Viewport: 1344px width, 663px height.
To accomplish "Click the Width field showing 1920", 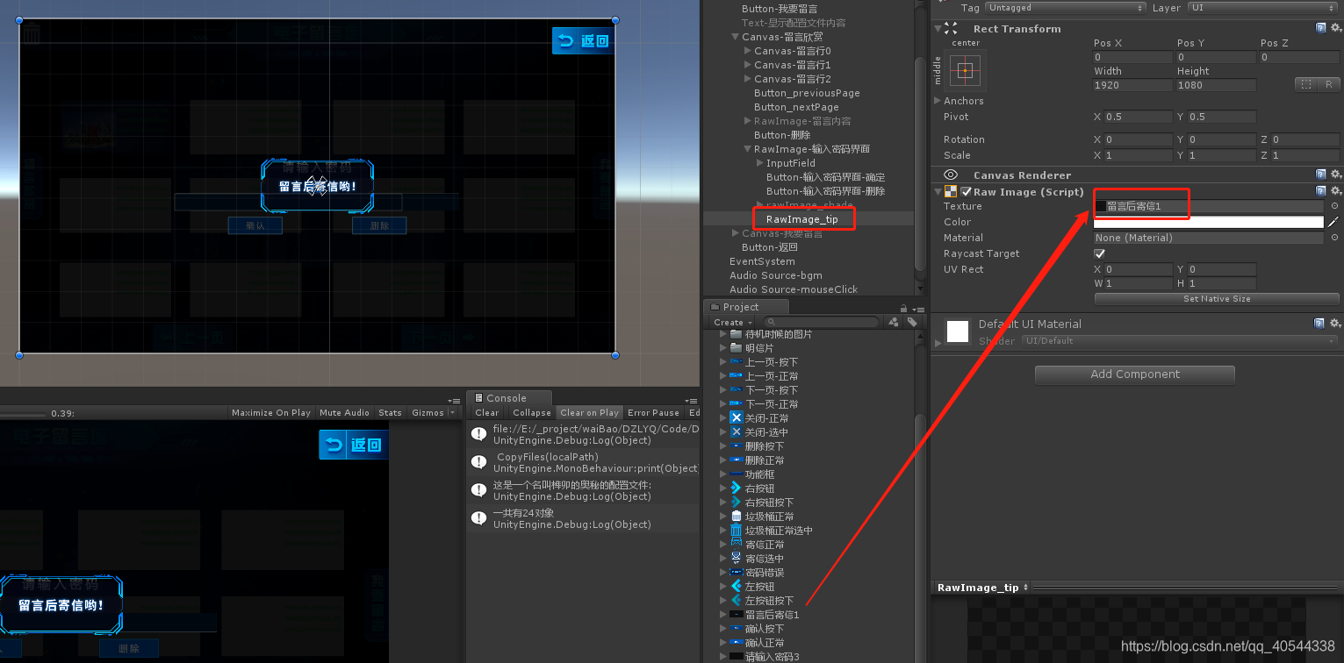I will coord(1132,85).
